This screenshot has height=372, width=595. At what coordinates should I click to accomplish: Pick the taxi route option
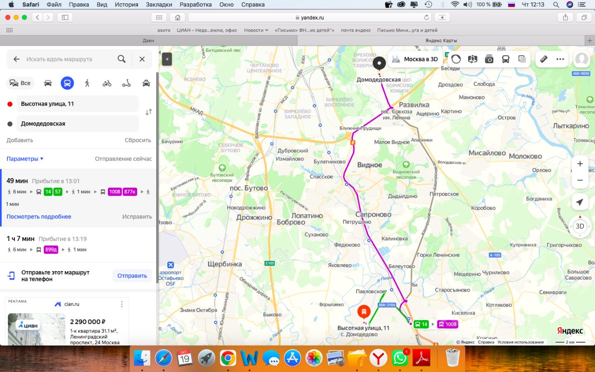[146, 83]
